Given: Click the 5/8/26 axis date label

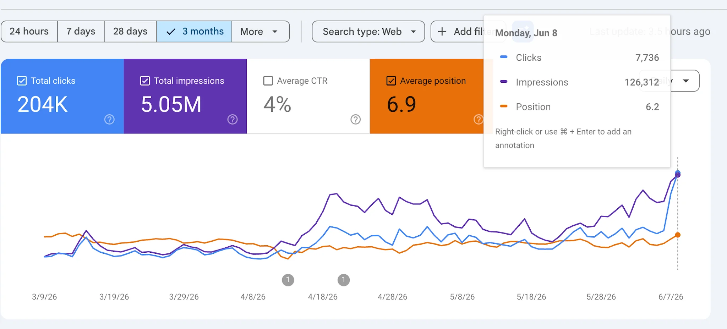Looking at the screenshot, I should click(462, 297).
